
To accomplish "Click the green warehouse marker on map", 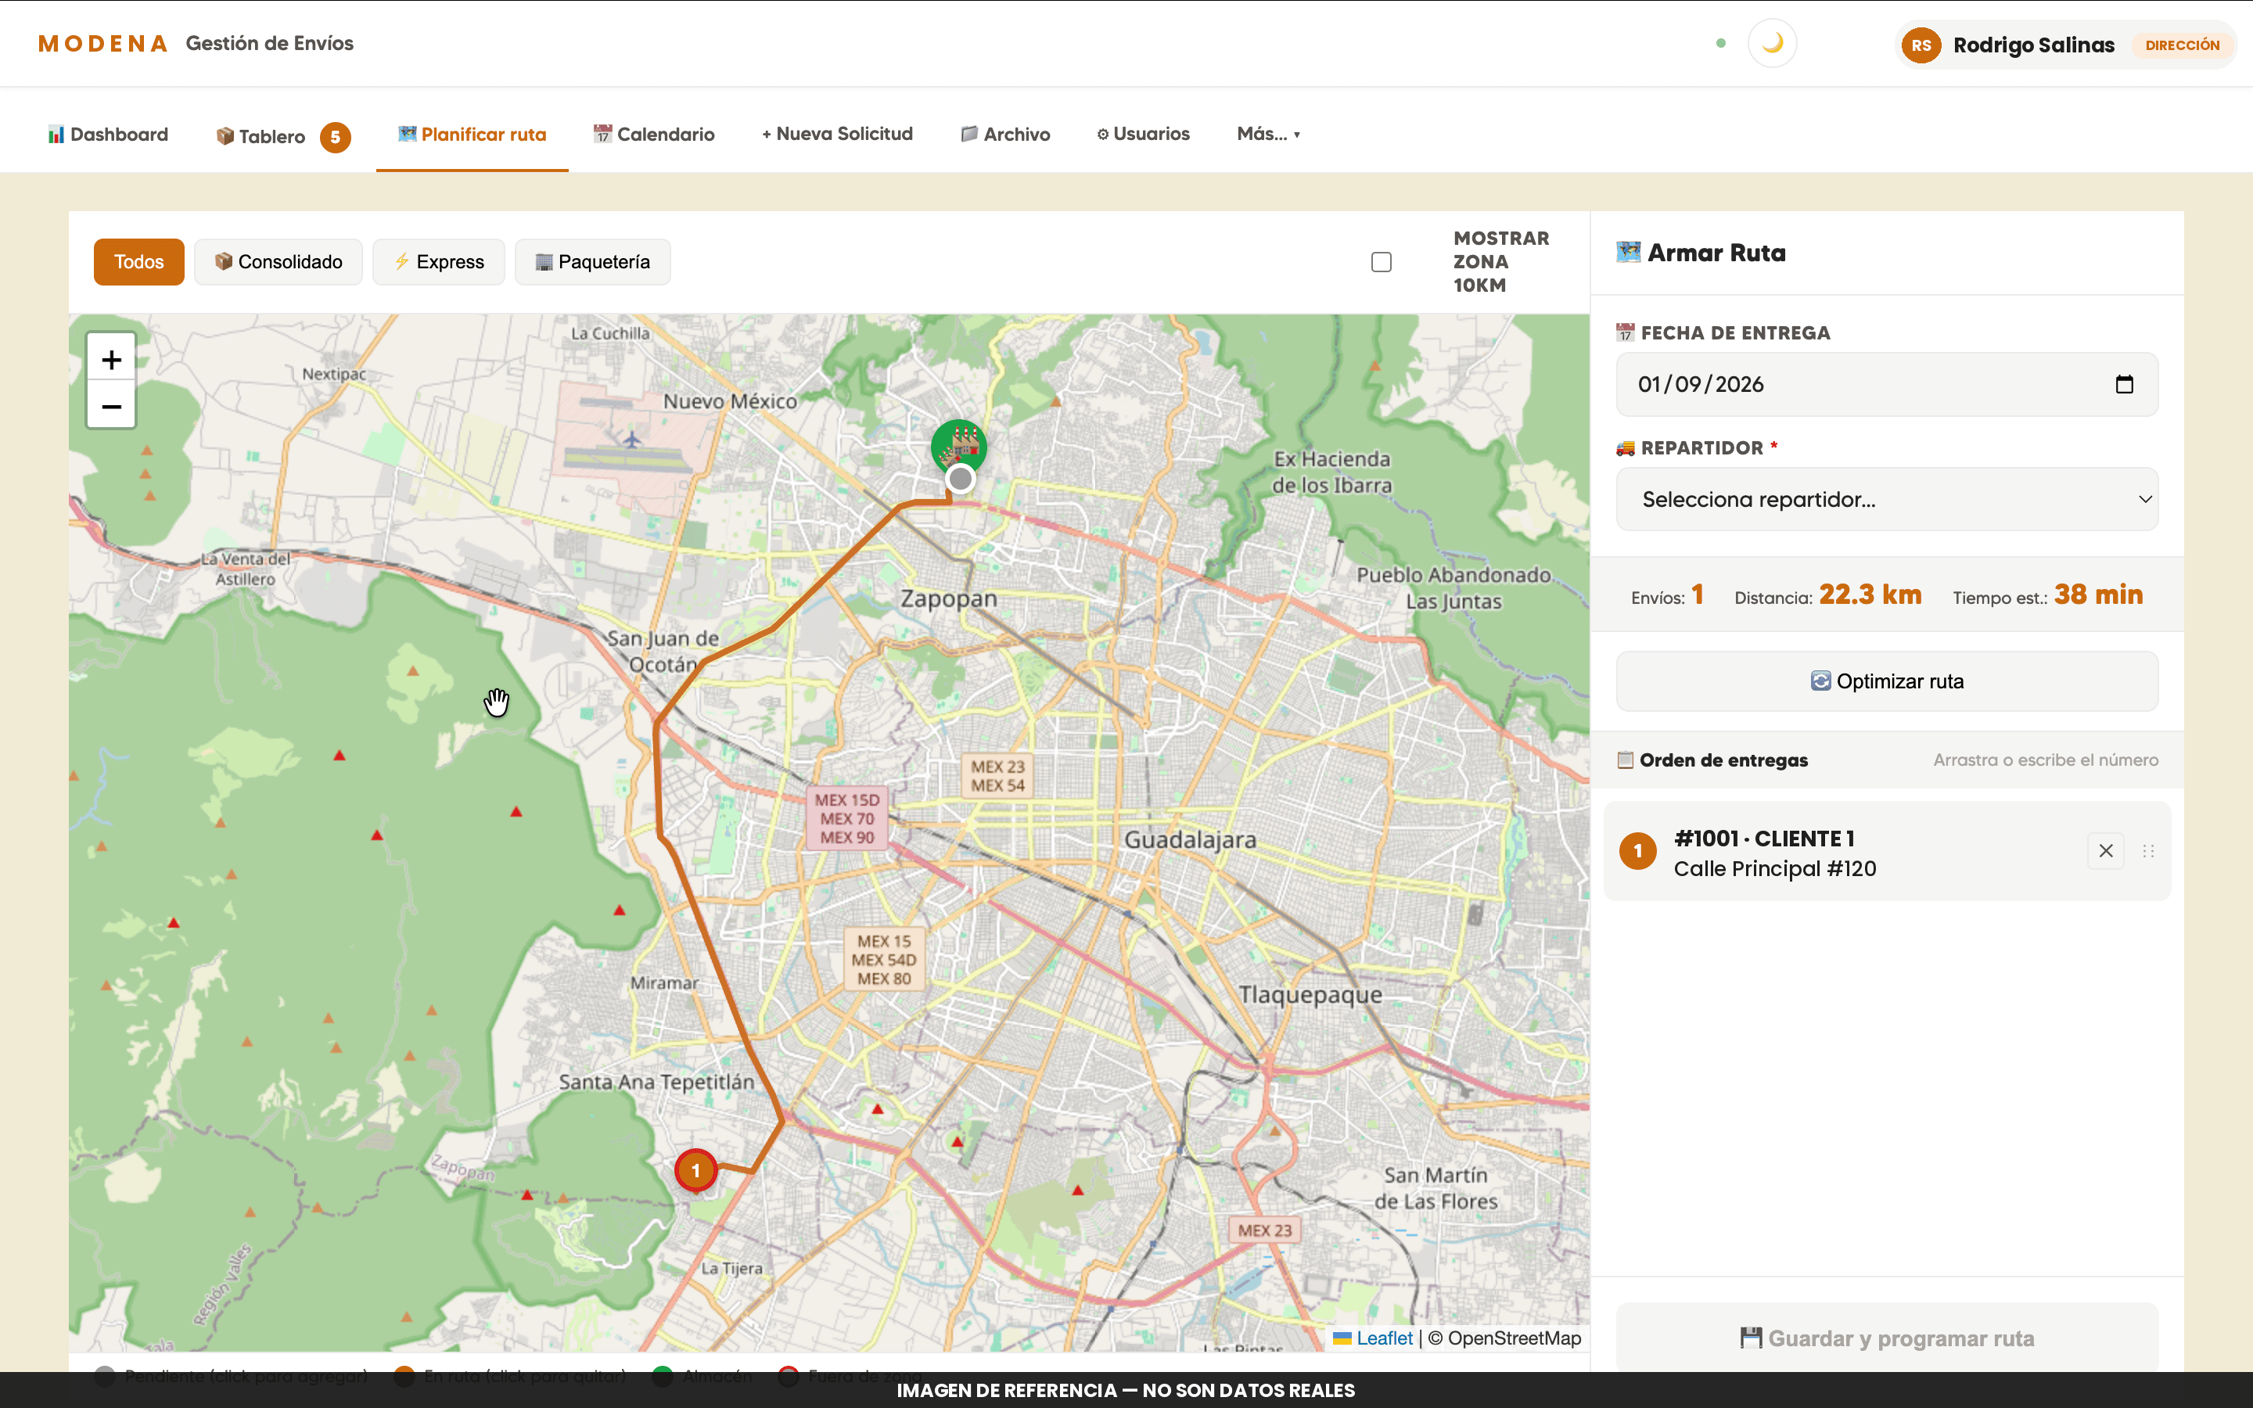I will pyautogui.click(x=958, y=445).
